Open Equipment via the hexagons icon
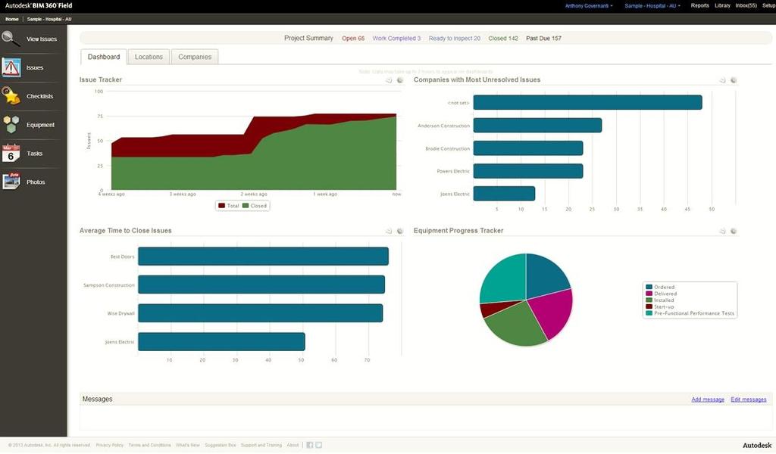 pyautogui.click(x=11, y=125)
